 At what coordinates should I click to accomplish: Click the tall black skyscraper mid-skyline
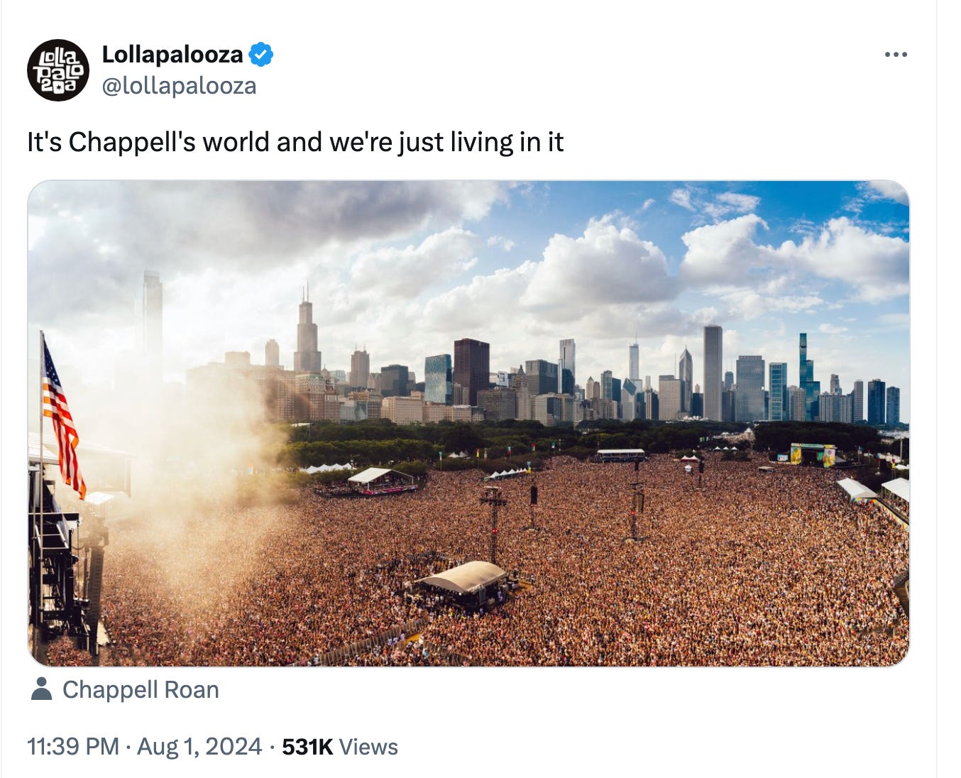click(472, 371)
